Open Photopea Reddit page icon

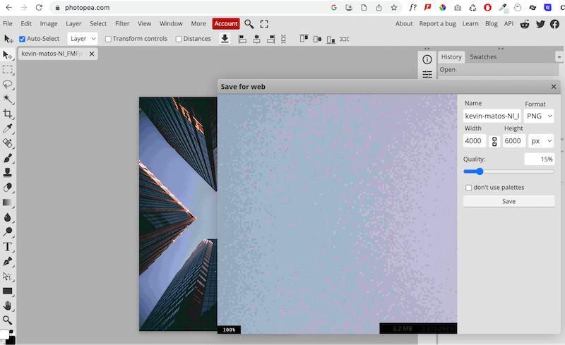coord(525,24)
